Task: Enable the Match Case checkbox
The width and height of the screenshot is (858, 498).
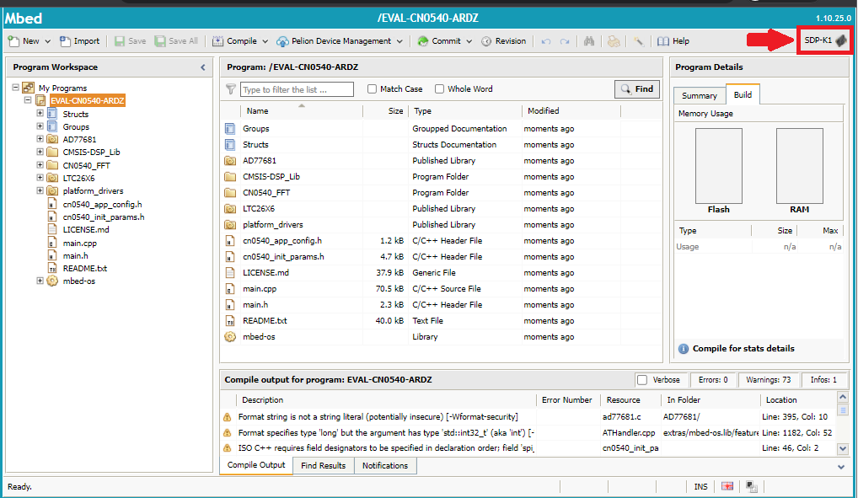Action: (x=372, y=88)
